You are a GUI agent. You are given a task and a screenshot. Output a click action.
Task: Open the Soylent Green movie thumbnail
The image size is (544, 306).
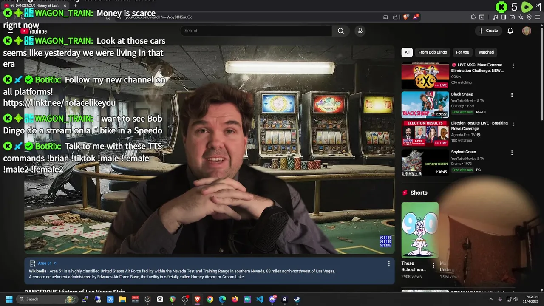425,162
